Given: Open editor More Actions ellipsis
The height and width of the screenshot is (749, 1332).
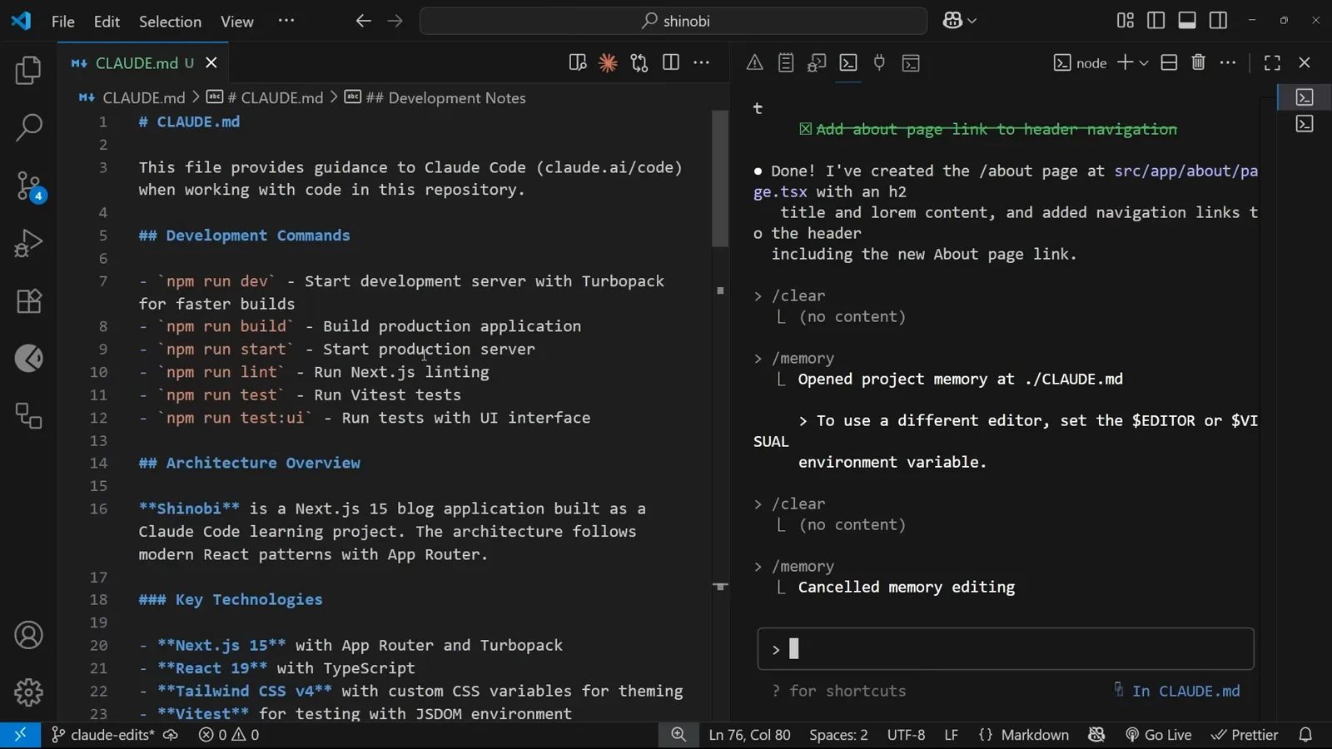Looking at the screenshot, I should (702, 62).
